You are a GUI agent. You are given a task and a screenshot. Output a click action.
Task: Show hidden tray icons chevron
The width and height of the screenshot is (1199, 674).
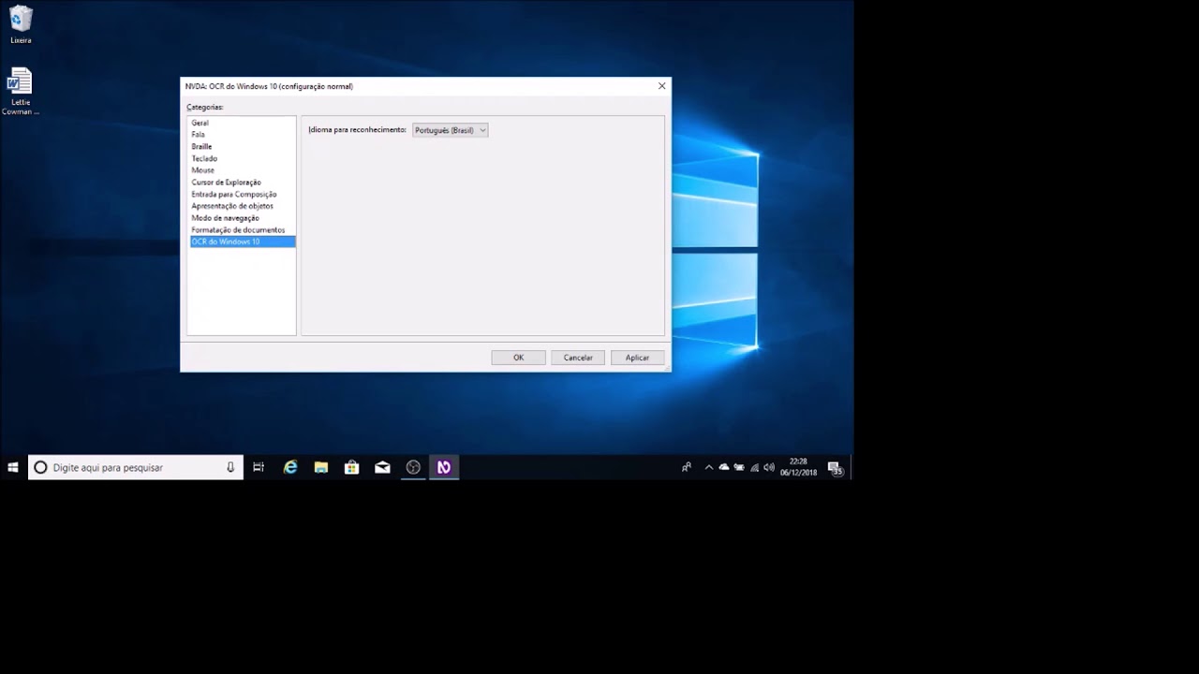709,467
